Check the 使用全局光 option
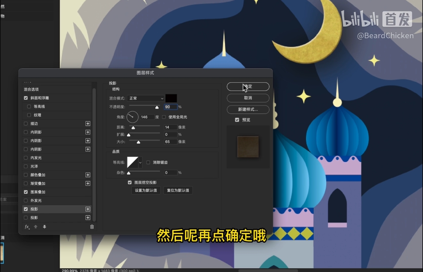423x272 pixels. [164, 117]
